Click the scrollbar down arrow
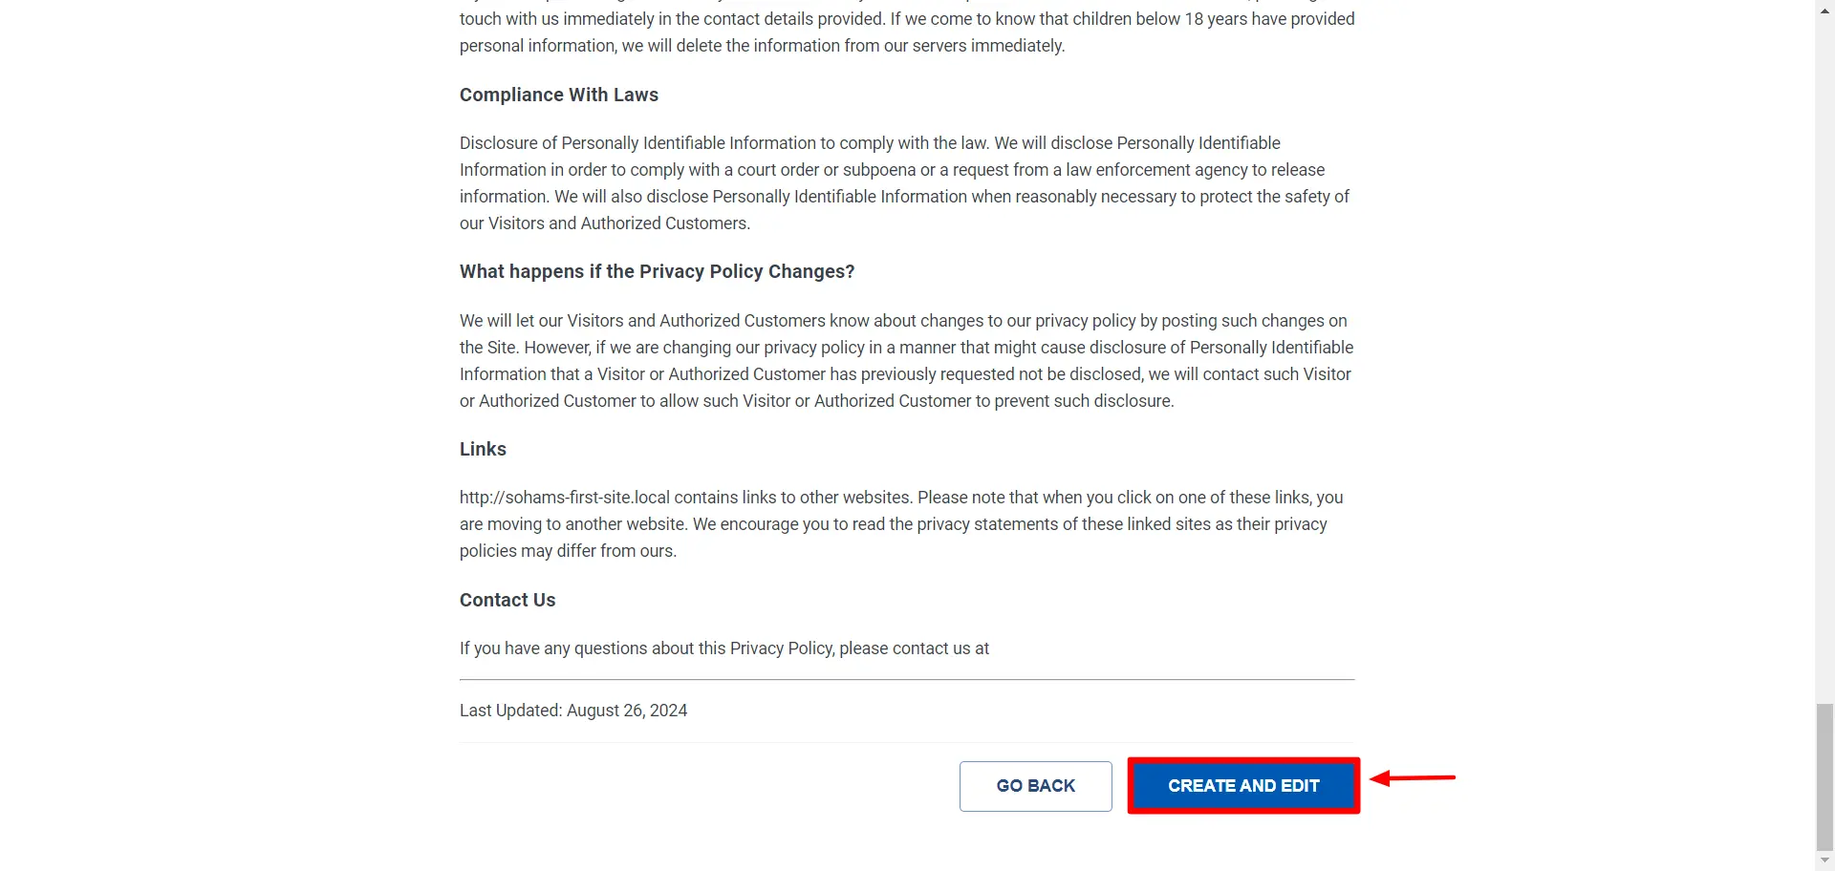 click(x=1824, y=860)
